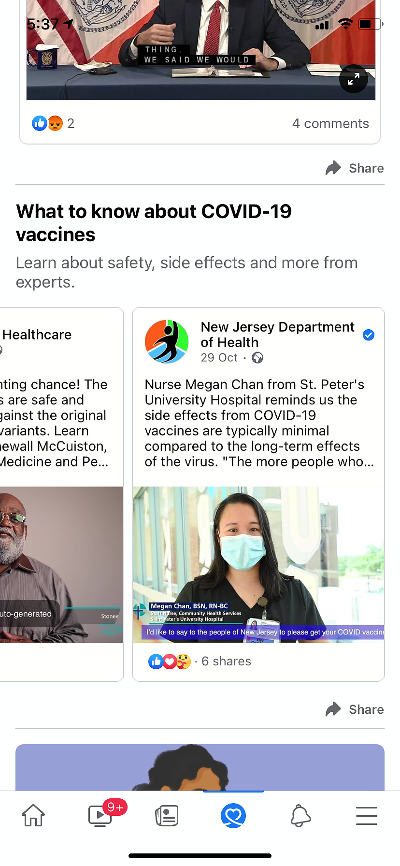This screenshot has height=866, width=400.
Task: Open the Notifications bell tab
Action: (x=300, y=815)
